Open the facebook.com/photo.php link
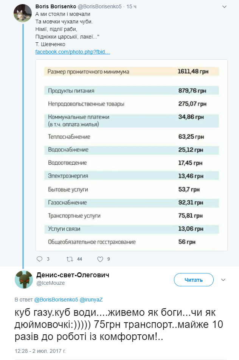Image resolution: width=239 pixels, height=360 pixels. click(x=73, y=52)
